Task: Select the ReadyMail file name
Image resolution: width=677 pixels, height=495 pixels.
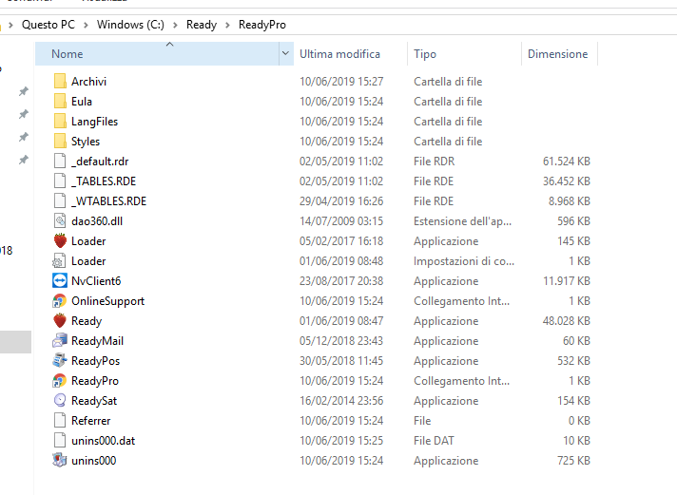Action: [98, 341]
